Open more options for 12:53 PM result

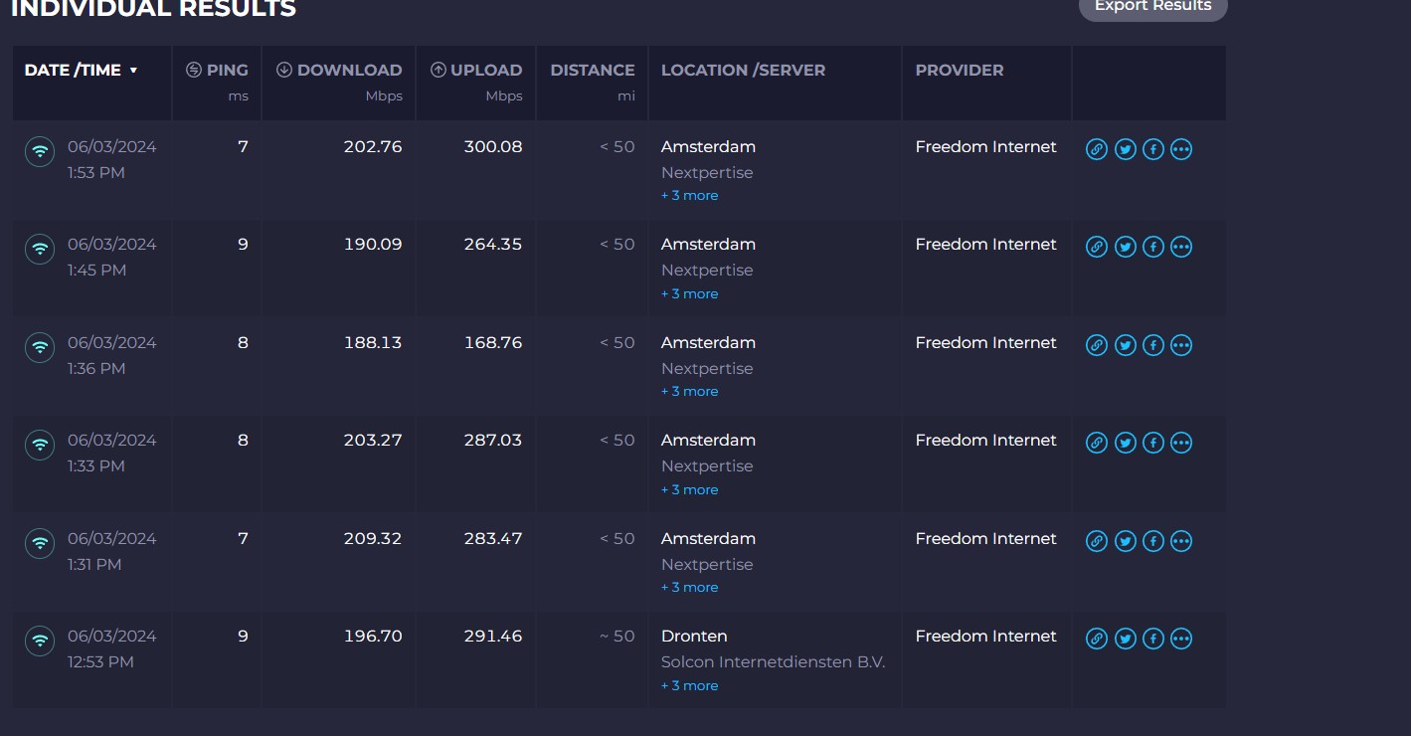[x=1181, y=639]
